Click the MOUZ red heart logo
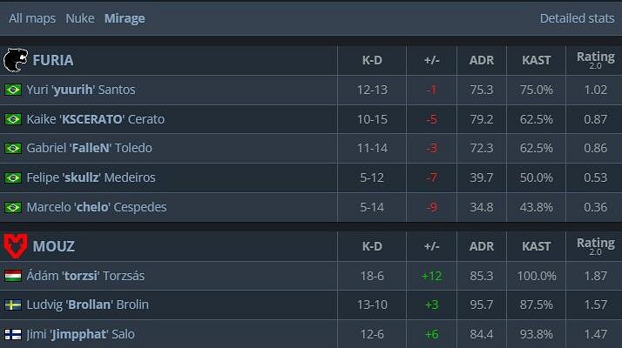622x348 pixels. 16,246
